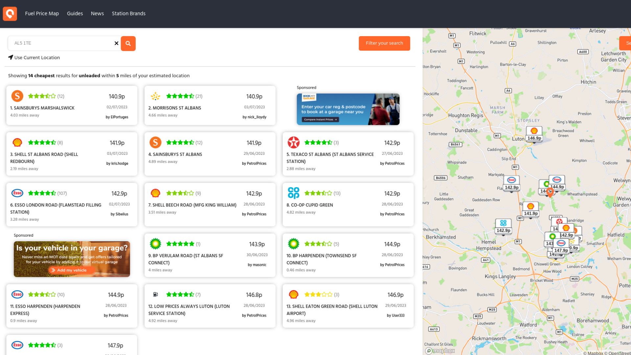631x355 pixels.
Task: Click Co-op 142.9p map marker
Action: tap(503, 226)
